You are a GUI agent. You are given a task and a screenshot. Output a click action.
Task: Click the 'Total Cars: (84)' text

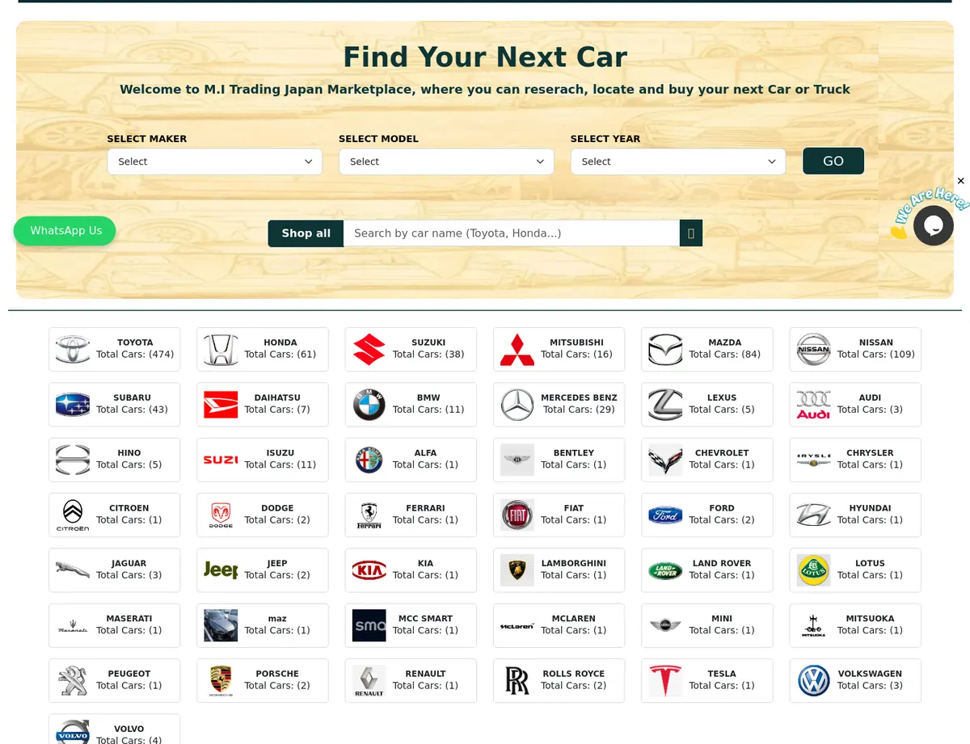coord(725,354)
